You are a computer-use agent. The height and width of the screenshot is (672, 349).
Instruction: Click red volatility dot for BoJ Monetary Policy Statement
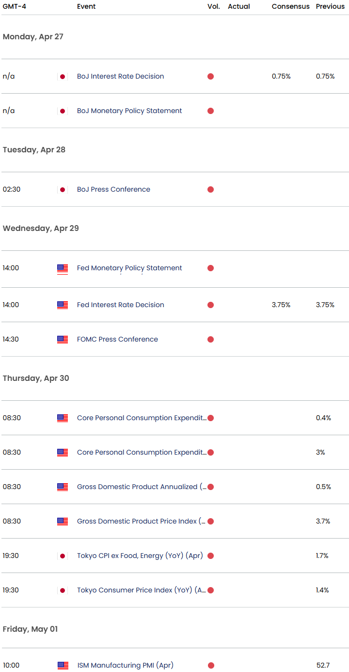[210, 111]
